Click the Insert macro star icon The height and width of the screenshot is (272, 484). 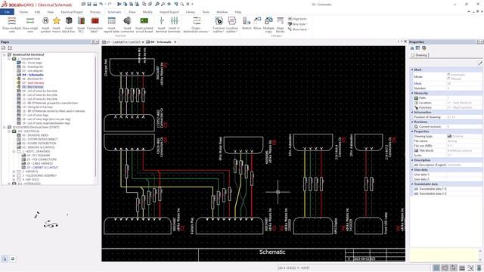[x=57, y=20]
